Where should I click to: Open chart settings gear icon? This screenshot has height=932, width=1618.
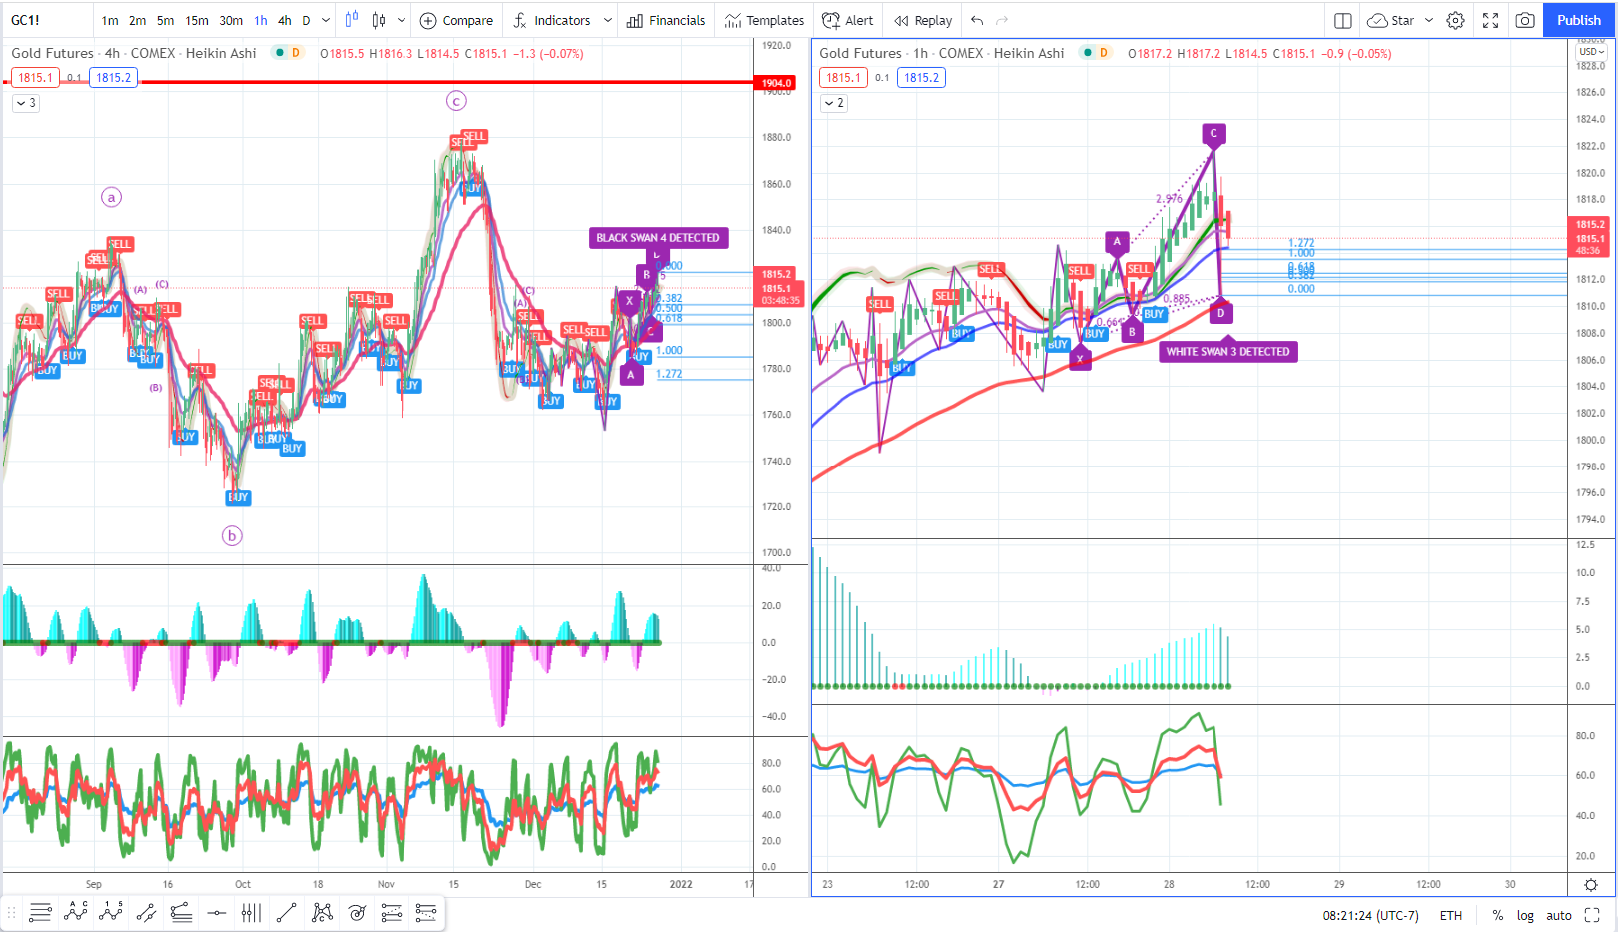(x=1456, y=20)
